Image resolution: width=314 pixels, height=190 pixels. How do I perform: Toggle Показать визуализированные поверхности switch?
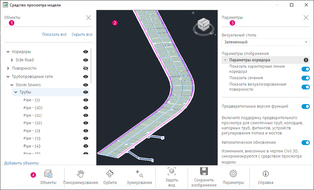point(306,87)
